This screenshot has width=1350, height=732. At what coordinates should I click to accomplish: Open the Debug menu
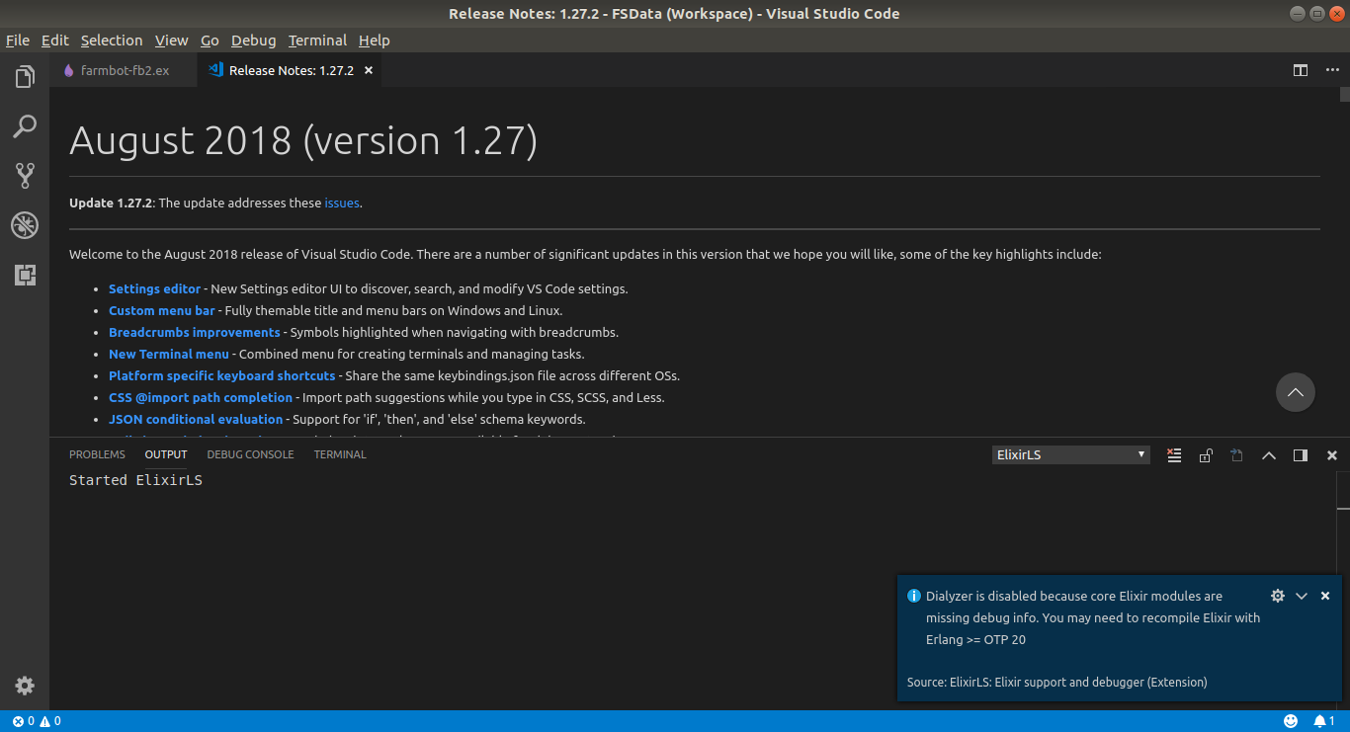click(253, 41)
